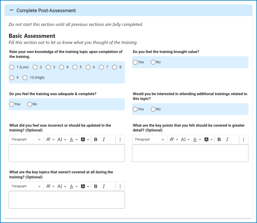
Task: Click Bold in the 'greater detail' editor
Action: (219, 139)
